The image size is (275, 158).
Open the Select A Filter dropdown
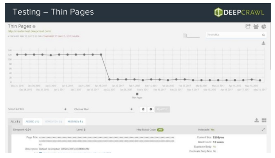(38, 109)
